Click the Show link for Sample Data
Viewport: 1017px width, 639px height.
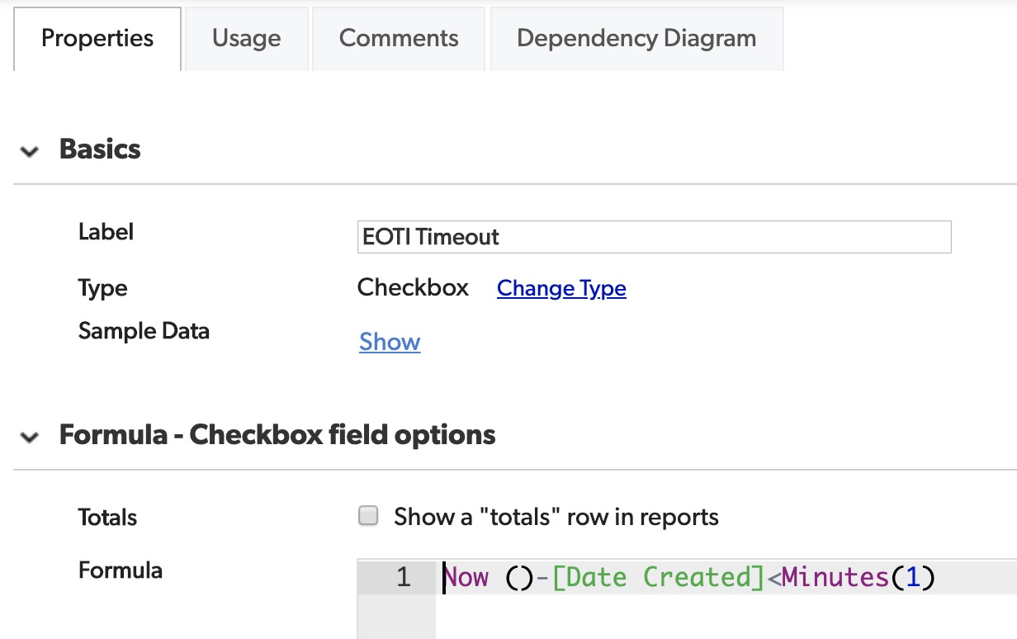tap(390, 342)
